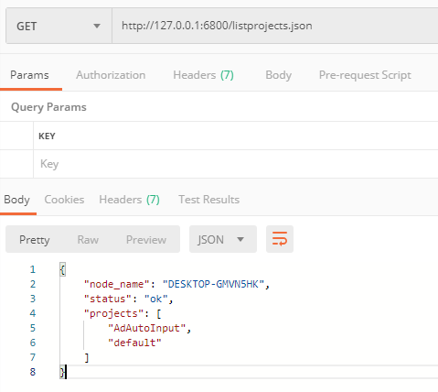The width and height of the screenshot is (438, 392).
Task: View the Test Results tab
Action: pos(208,200)
